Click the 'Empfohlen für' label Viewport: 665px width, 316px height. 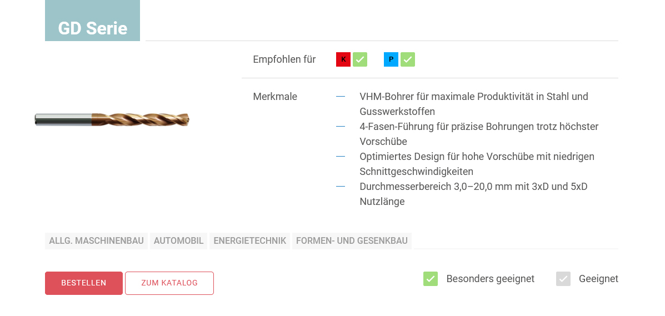tap(284, 59)
